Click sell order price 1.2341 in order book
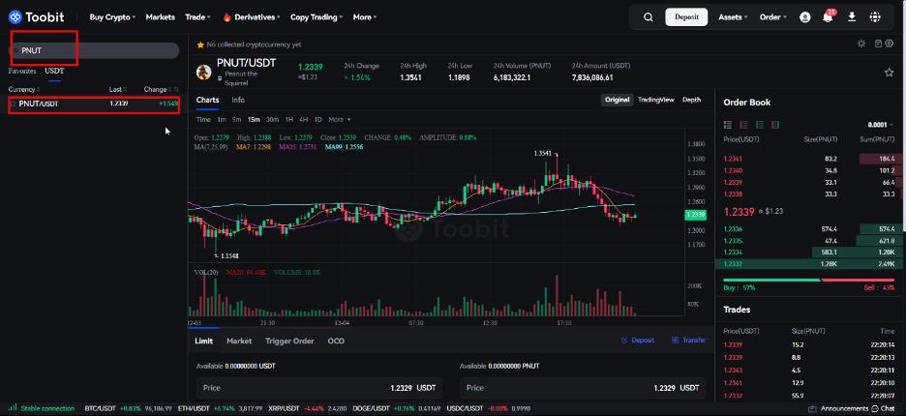The width and height of the screenshot is (906, 416). click(733, 159)
